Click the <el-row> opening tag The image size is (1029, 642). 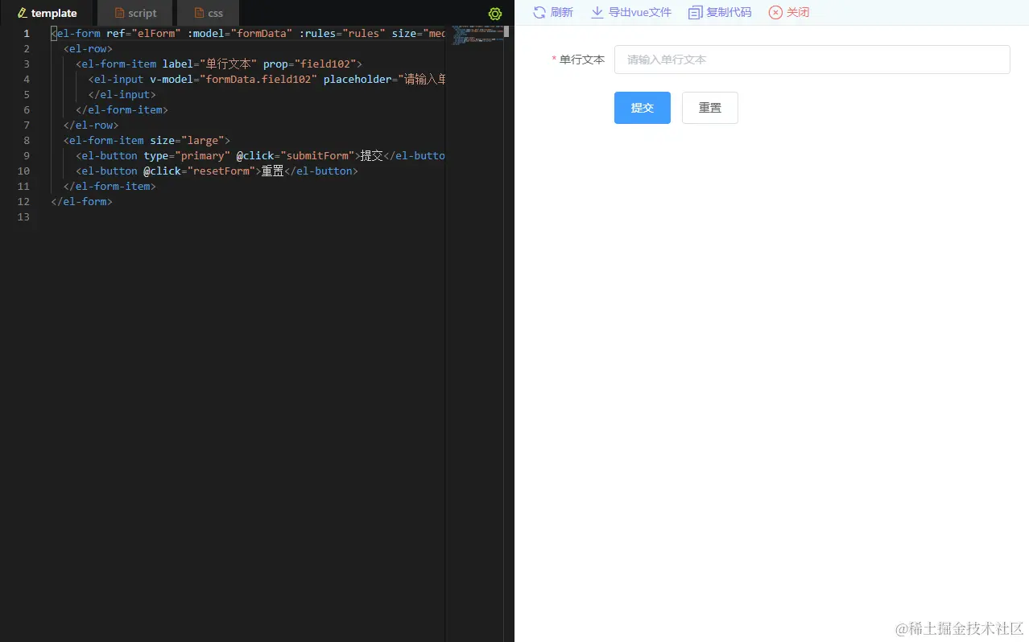(x=88, y=49)
